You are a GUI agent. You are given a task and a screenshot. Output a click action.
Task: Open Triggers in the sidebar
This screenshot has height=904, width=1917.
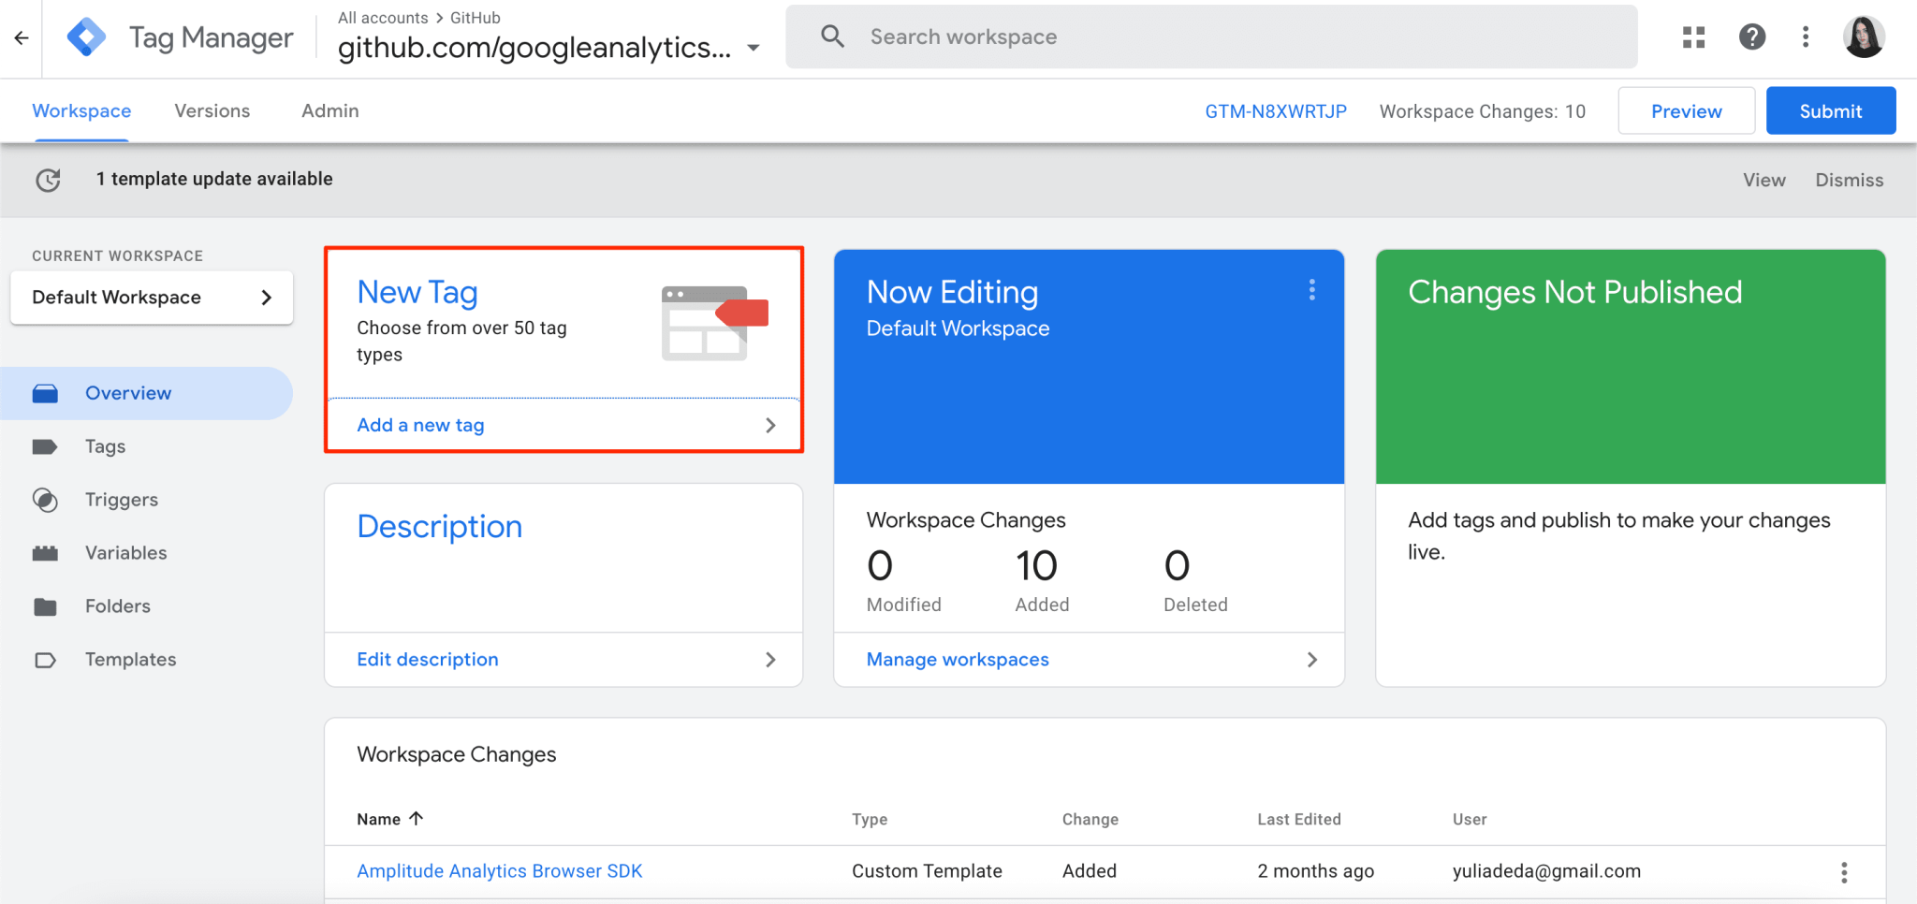[x=121, y=500]
